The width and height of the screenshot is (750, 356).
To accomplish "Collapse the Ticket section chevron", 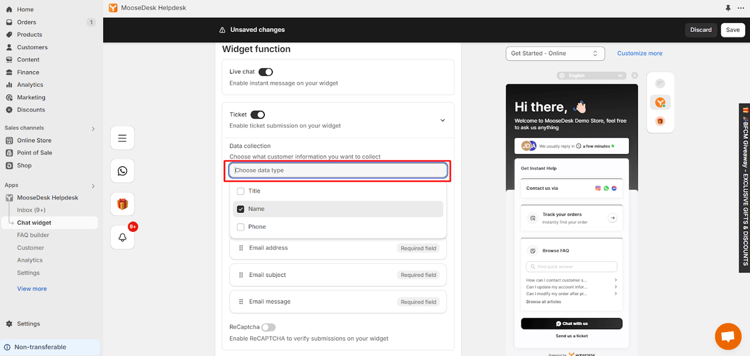I will click(x=442, y=120).
